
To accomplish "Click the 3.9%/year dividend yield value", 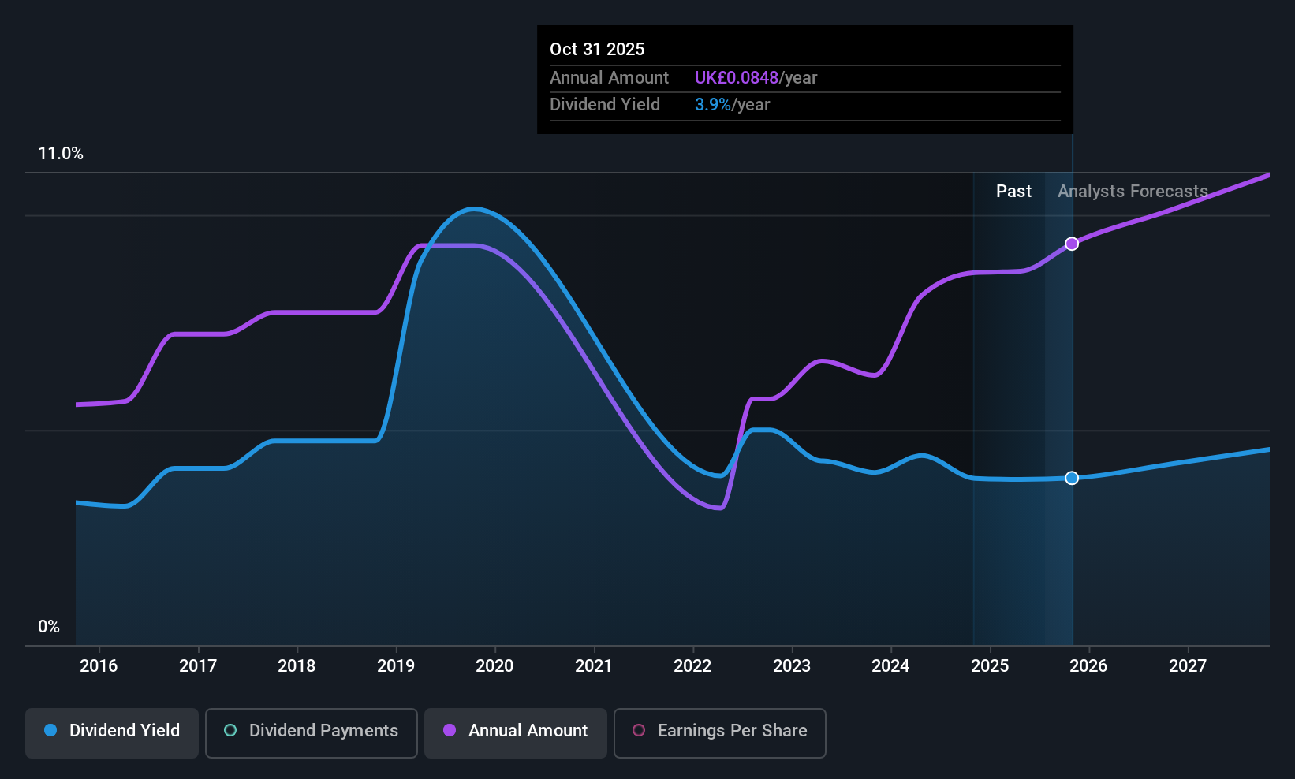I will (732, 105).
